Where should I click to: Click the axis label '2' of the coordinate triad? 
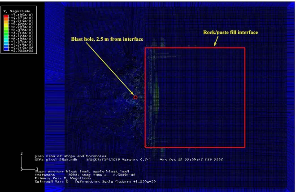tap(22, 154)
